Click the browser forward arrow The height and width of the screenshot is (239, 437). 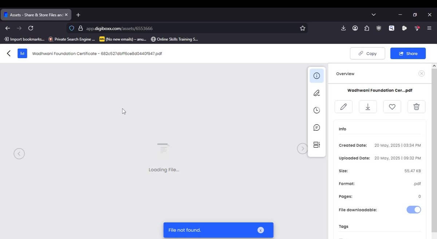click(x=19, y=28)
